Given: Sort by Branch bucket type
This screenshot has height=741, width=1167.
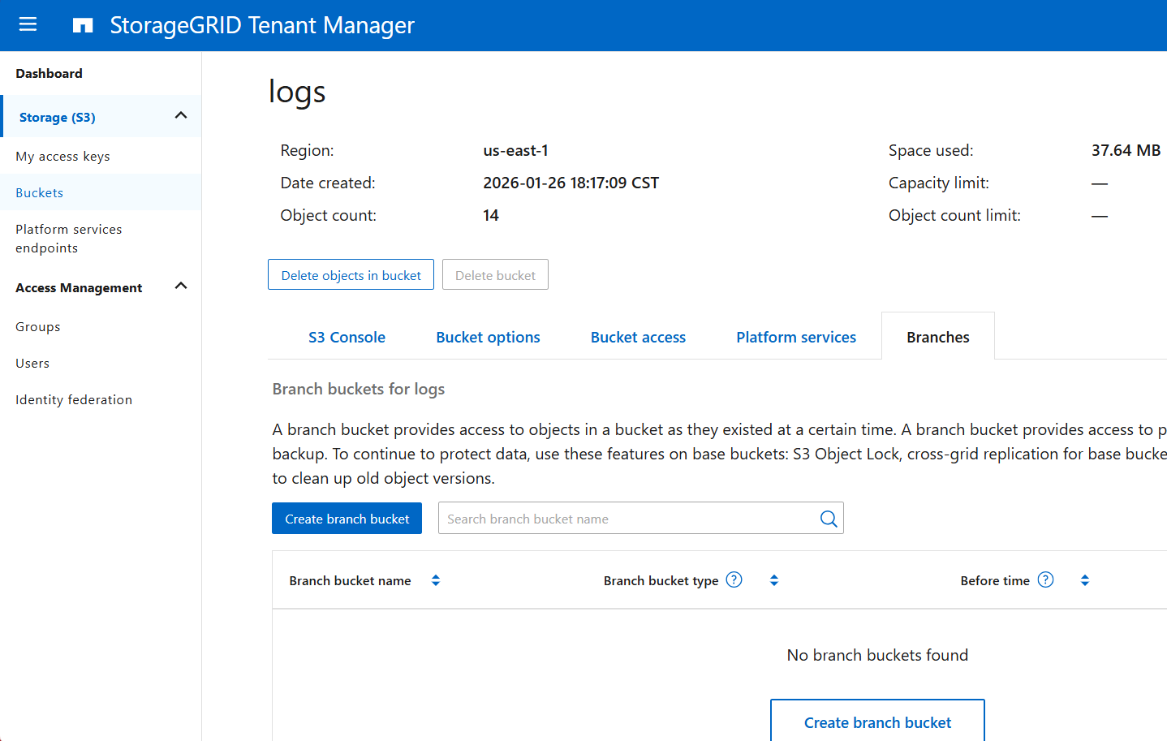Looking at the screenshot, I should pos(774,580).
